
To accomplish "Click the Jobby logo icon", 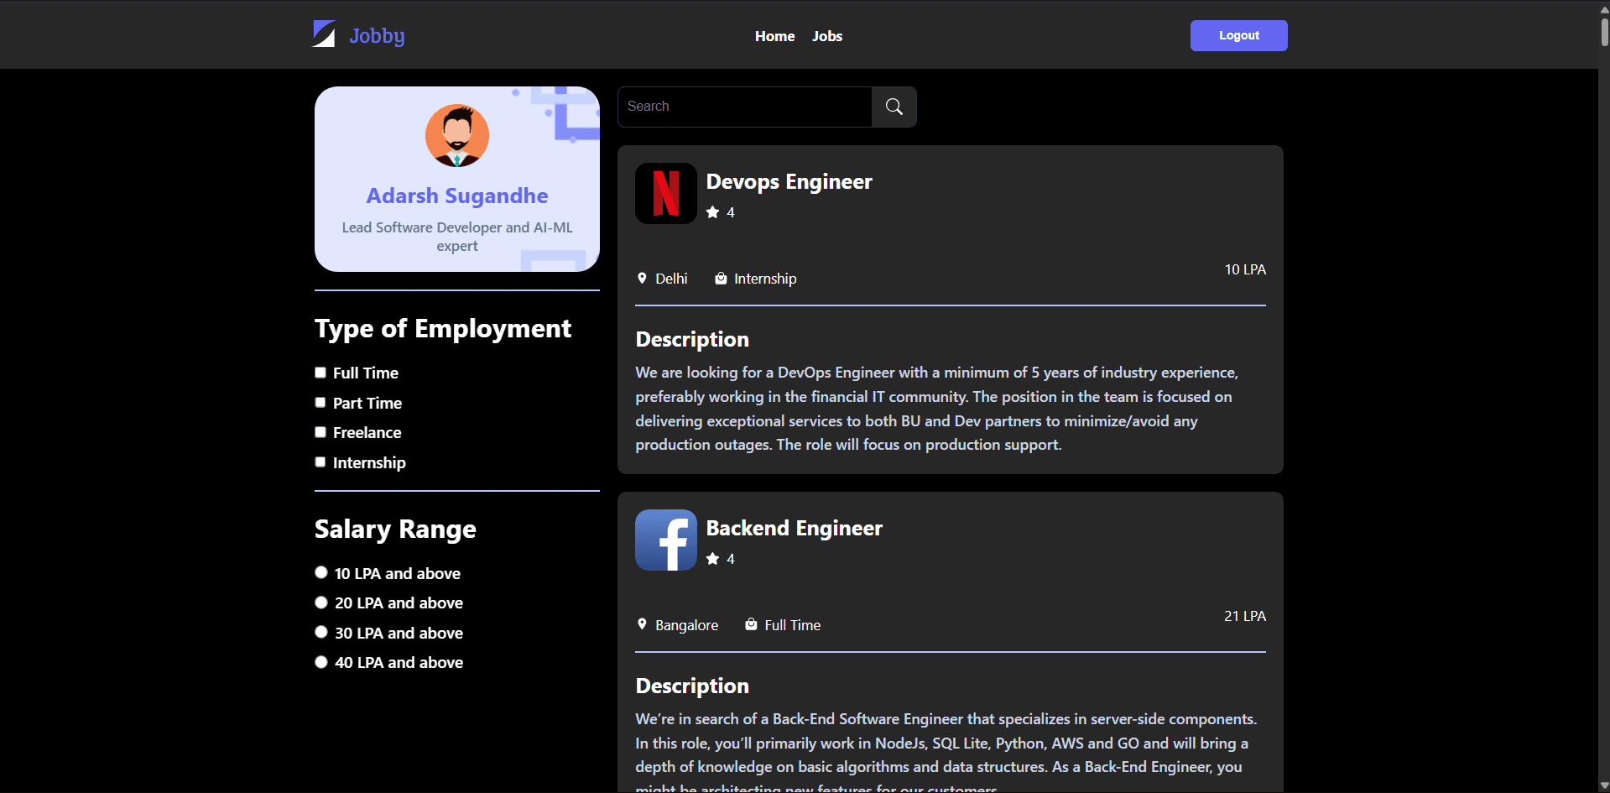I will click(324, 34).
